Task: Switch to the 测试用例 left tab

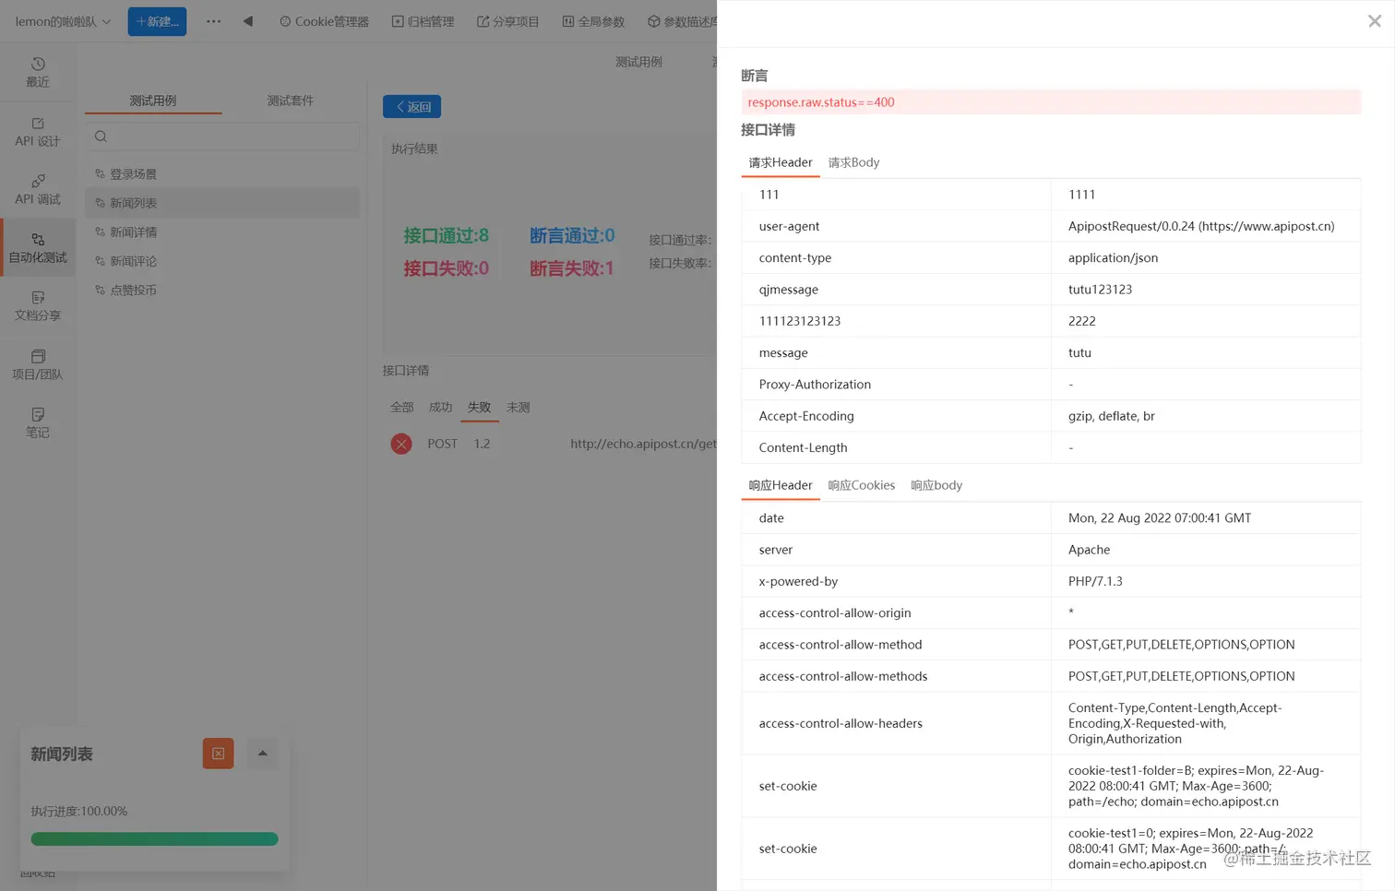Action: click(x=153, y=101)
